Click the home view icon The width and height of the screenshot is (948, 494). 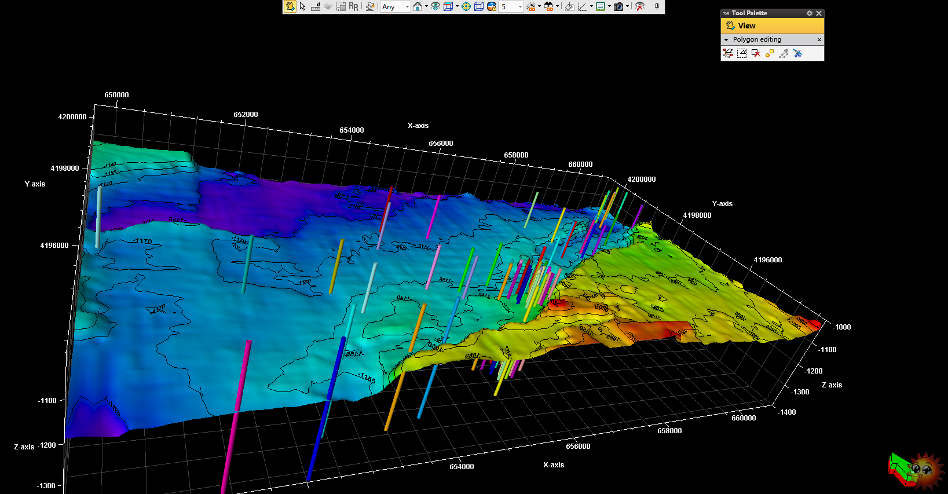[x=417, y=6]
